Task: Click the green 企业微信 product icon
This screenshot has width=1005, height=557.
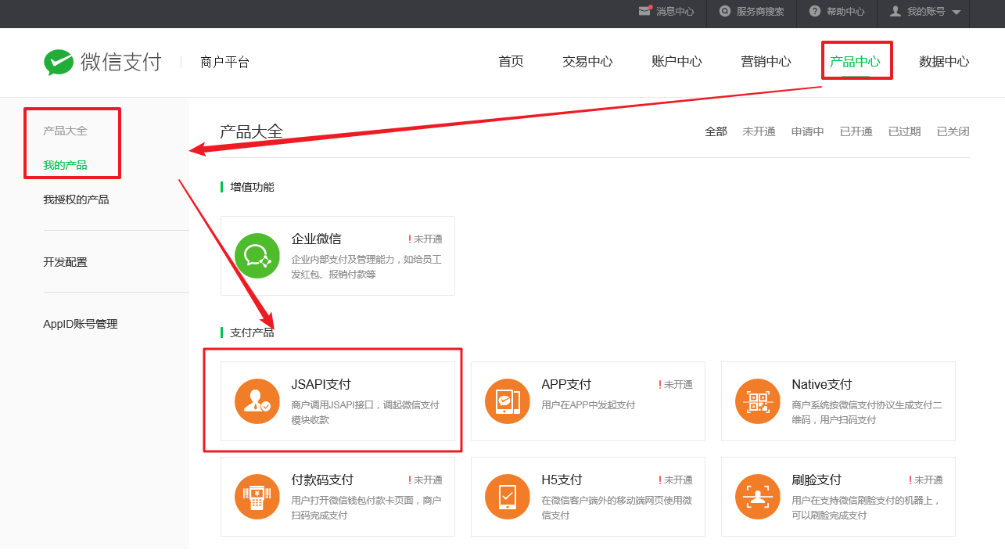Action: pyautogui.click(x=257, y=256)
